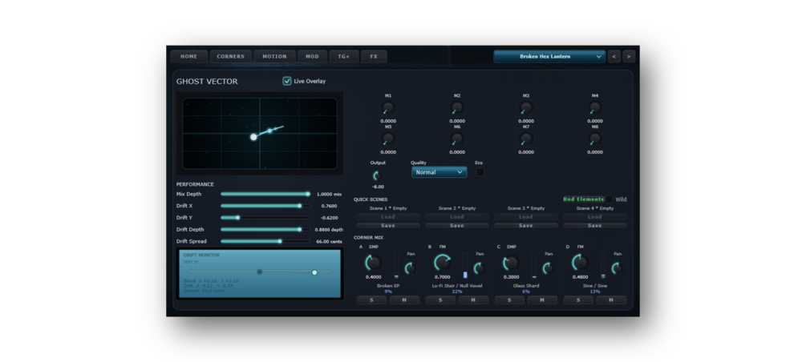806x362 pixels.
Task: Adjust the M3 macro knob
Action: coord(526,108)
